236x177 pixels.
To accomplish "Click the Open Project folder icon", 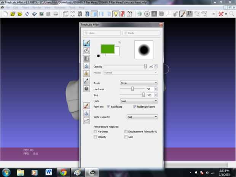I will tap(13, 14).
